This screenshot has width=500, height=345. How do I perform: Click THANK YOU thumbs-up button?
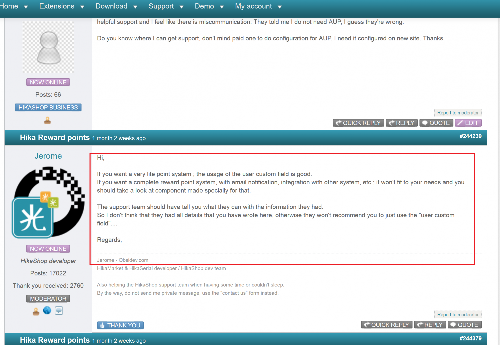click(x=120, y=325)
